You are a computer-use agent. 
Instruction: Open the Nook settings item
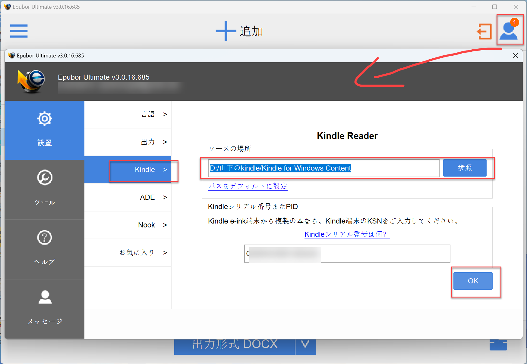click(x=128, y=225)
